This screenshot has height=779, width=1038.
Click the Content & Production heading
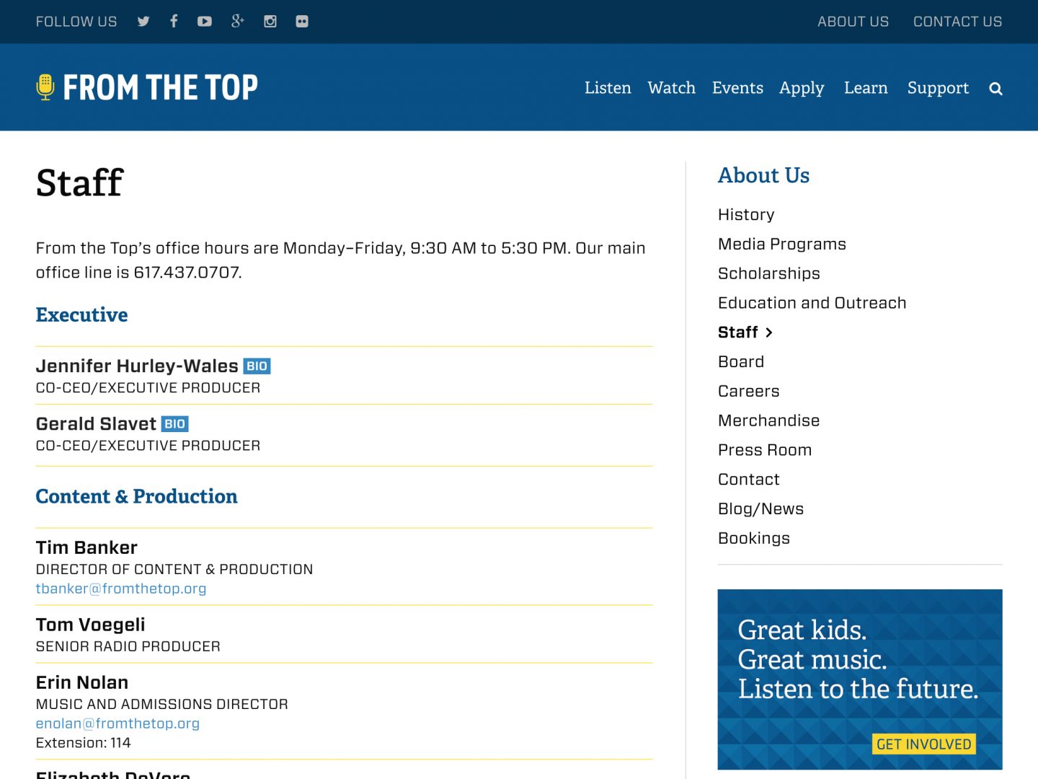coord(136,497)
